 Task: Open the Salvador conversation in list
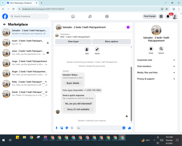click(25, 32)
